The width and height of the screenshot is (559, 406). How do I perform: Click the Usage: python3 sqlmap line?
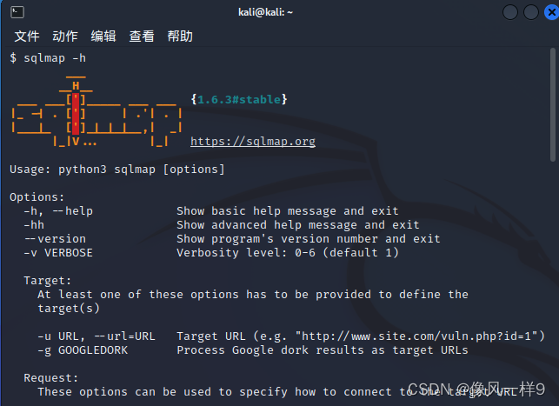point(117,170)
